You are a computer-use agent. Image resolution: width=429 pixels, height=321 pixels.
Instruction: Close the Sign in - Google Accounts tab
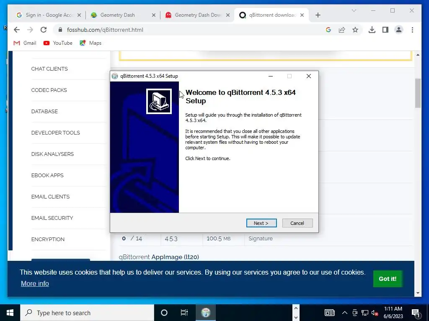point(79,15)
